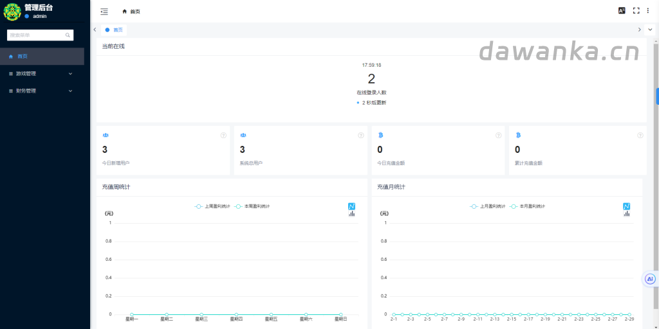Image resolution: width=659 pixels, height=329 pixels.
Task: Toggle 上周盈利统计 legend series
Action: click(x=212, y=206)
